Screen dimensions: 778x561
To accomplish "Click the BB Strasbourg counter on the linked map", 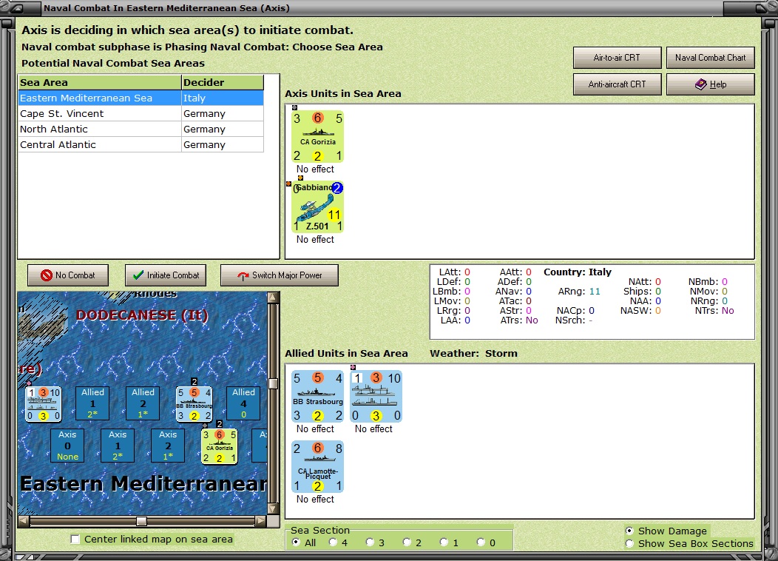I will (x=194, y=403).
